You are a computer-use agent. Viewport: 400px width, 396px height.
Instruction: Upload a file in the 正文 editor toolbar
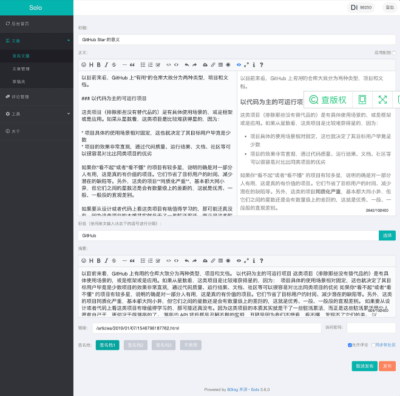(205, 65)
